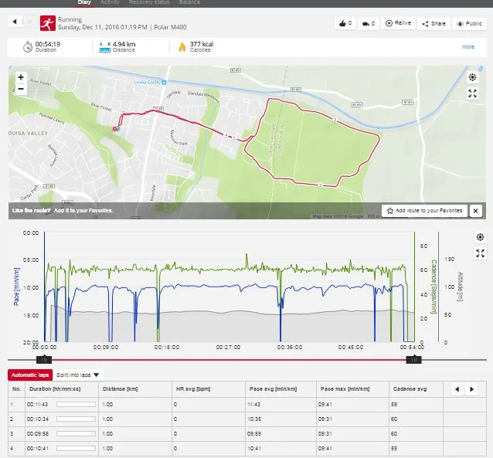
Task: Click kilometer marker 3 on the route
Action: click(x=320, y=185)
